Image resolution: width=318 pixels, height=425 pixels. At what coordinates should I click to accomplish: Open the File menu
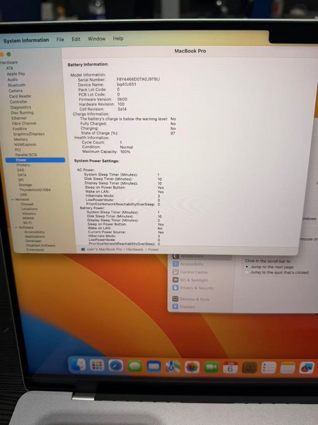click(x=60, y=40)
